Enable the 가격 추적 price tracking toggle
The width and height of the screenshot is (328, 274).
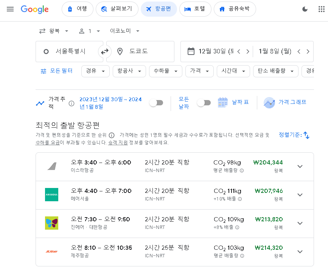156,102
